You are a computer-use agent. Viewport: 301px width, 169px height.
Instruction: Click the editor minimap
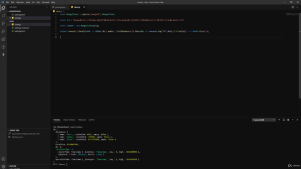click(292, 14)
